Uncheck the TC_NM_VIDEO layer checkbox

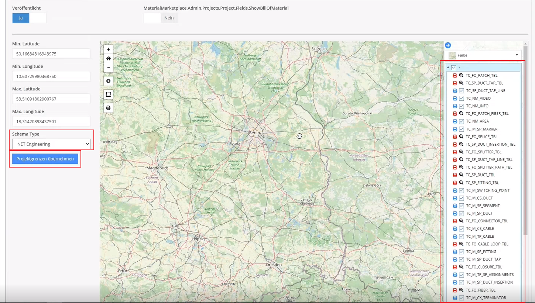tap(461, 99)
